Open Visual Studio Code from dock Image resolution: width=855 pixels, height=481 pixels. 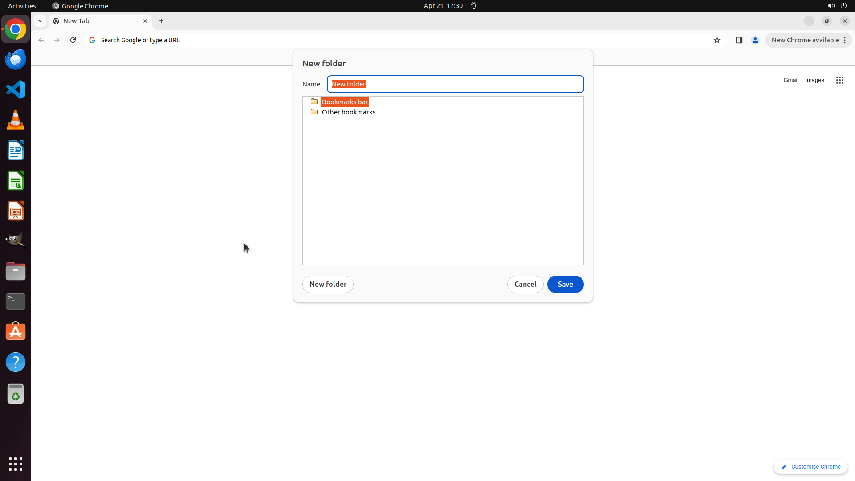coord(16,90)
